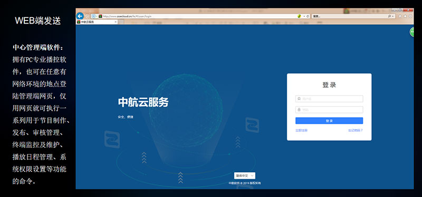Click the greyed-out browser forward button
The height and width of the screenshot is (197, 422).
tap(87, 16)
